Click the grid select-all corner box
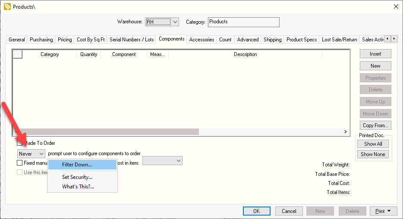The height and width of the screenshot is (219, 403). 17,54
